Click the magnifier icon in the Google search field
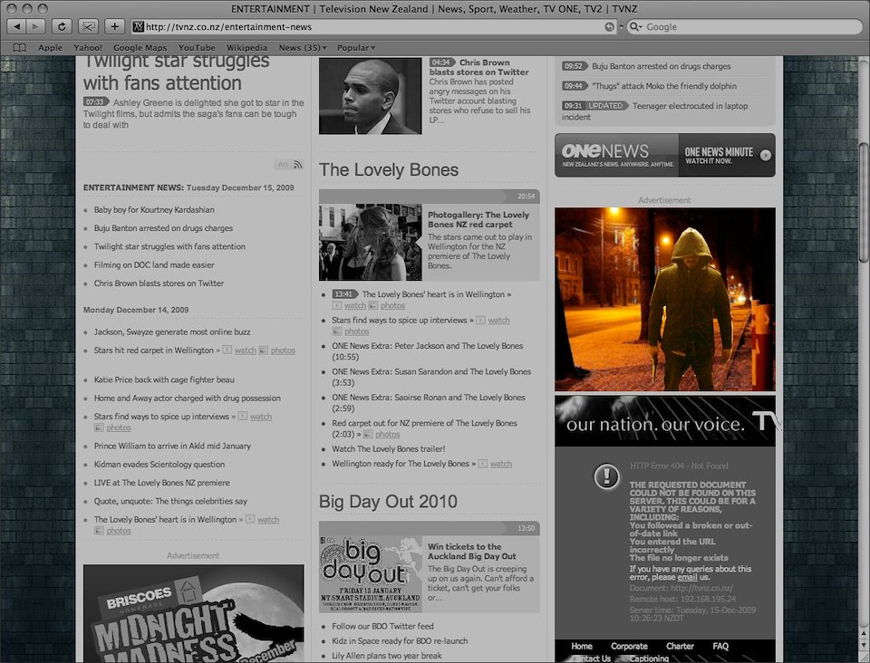 [x=635, y=26]
